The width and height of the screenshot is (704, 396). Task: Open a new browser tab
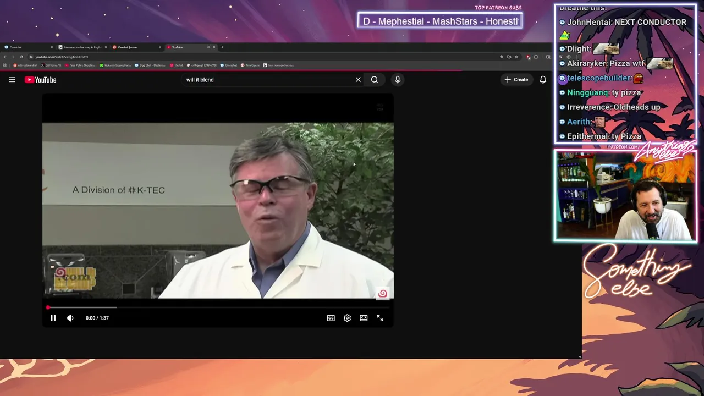pyautogui.click(x=222, y=47)
